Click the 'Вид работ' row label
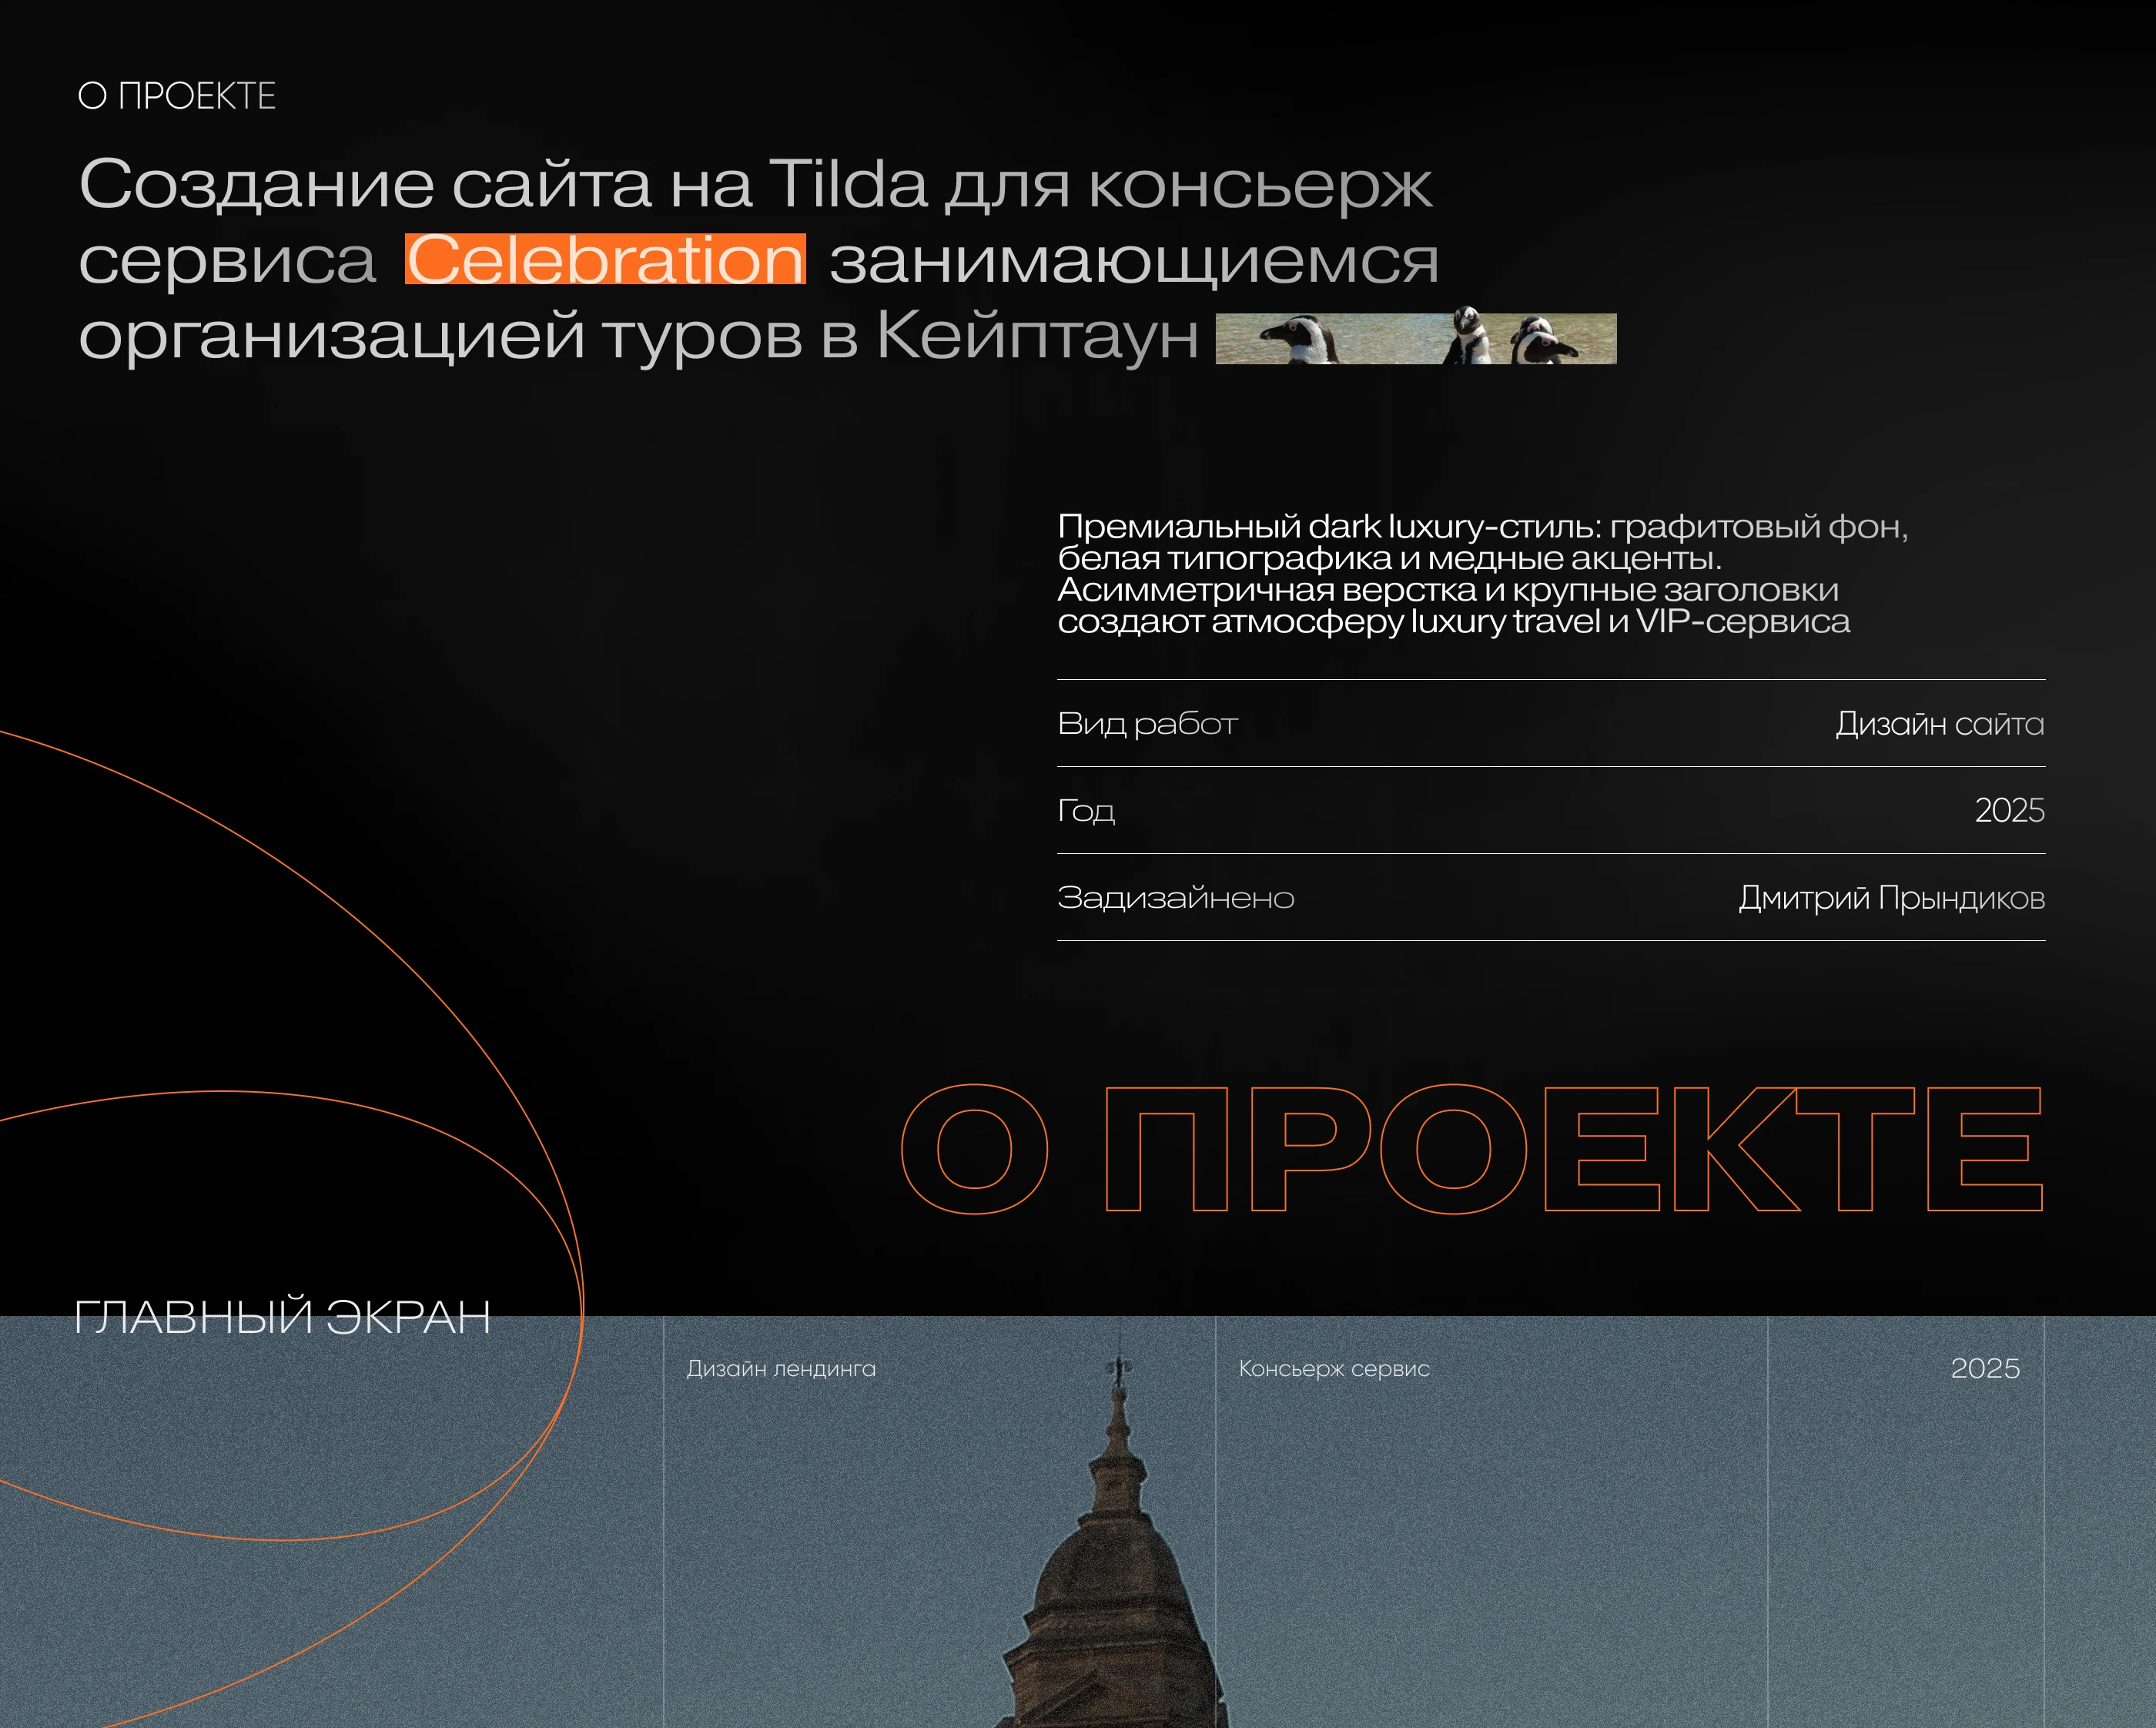The width and height of the screenshot is (2156, 1728). [1148, 724]
